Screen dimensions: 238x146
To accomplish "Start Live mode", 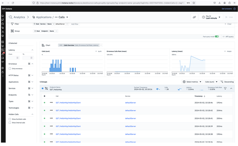I will click(229, 17).
